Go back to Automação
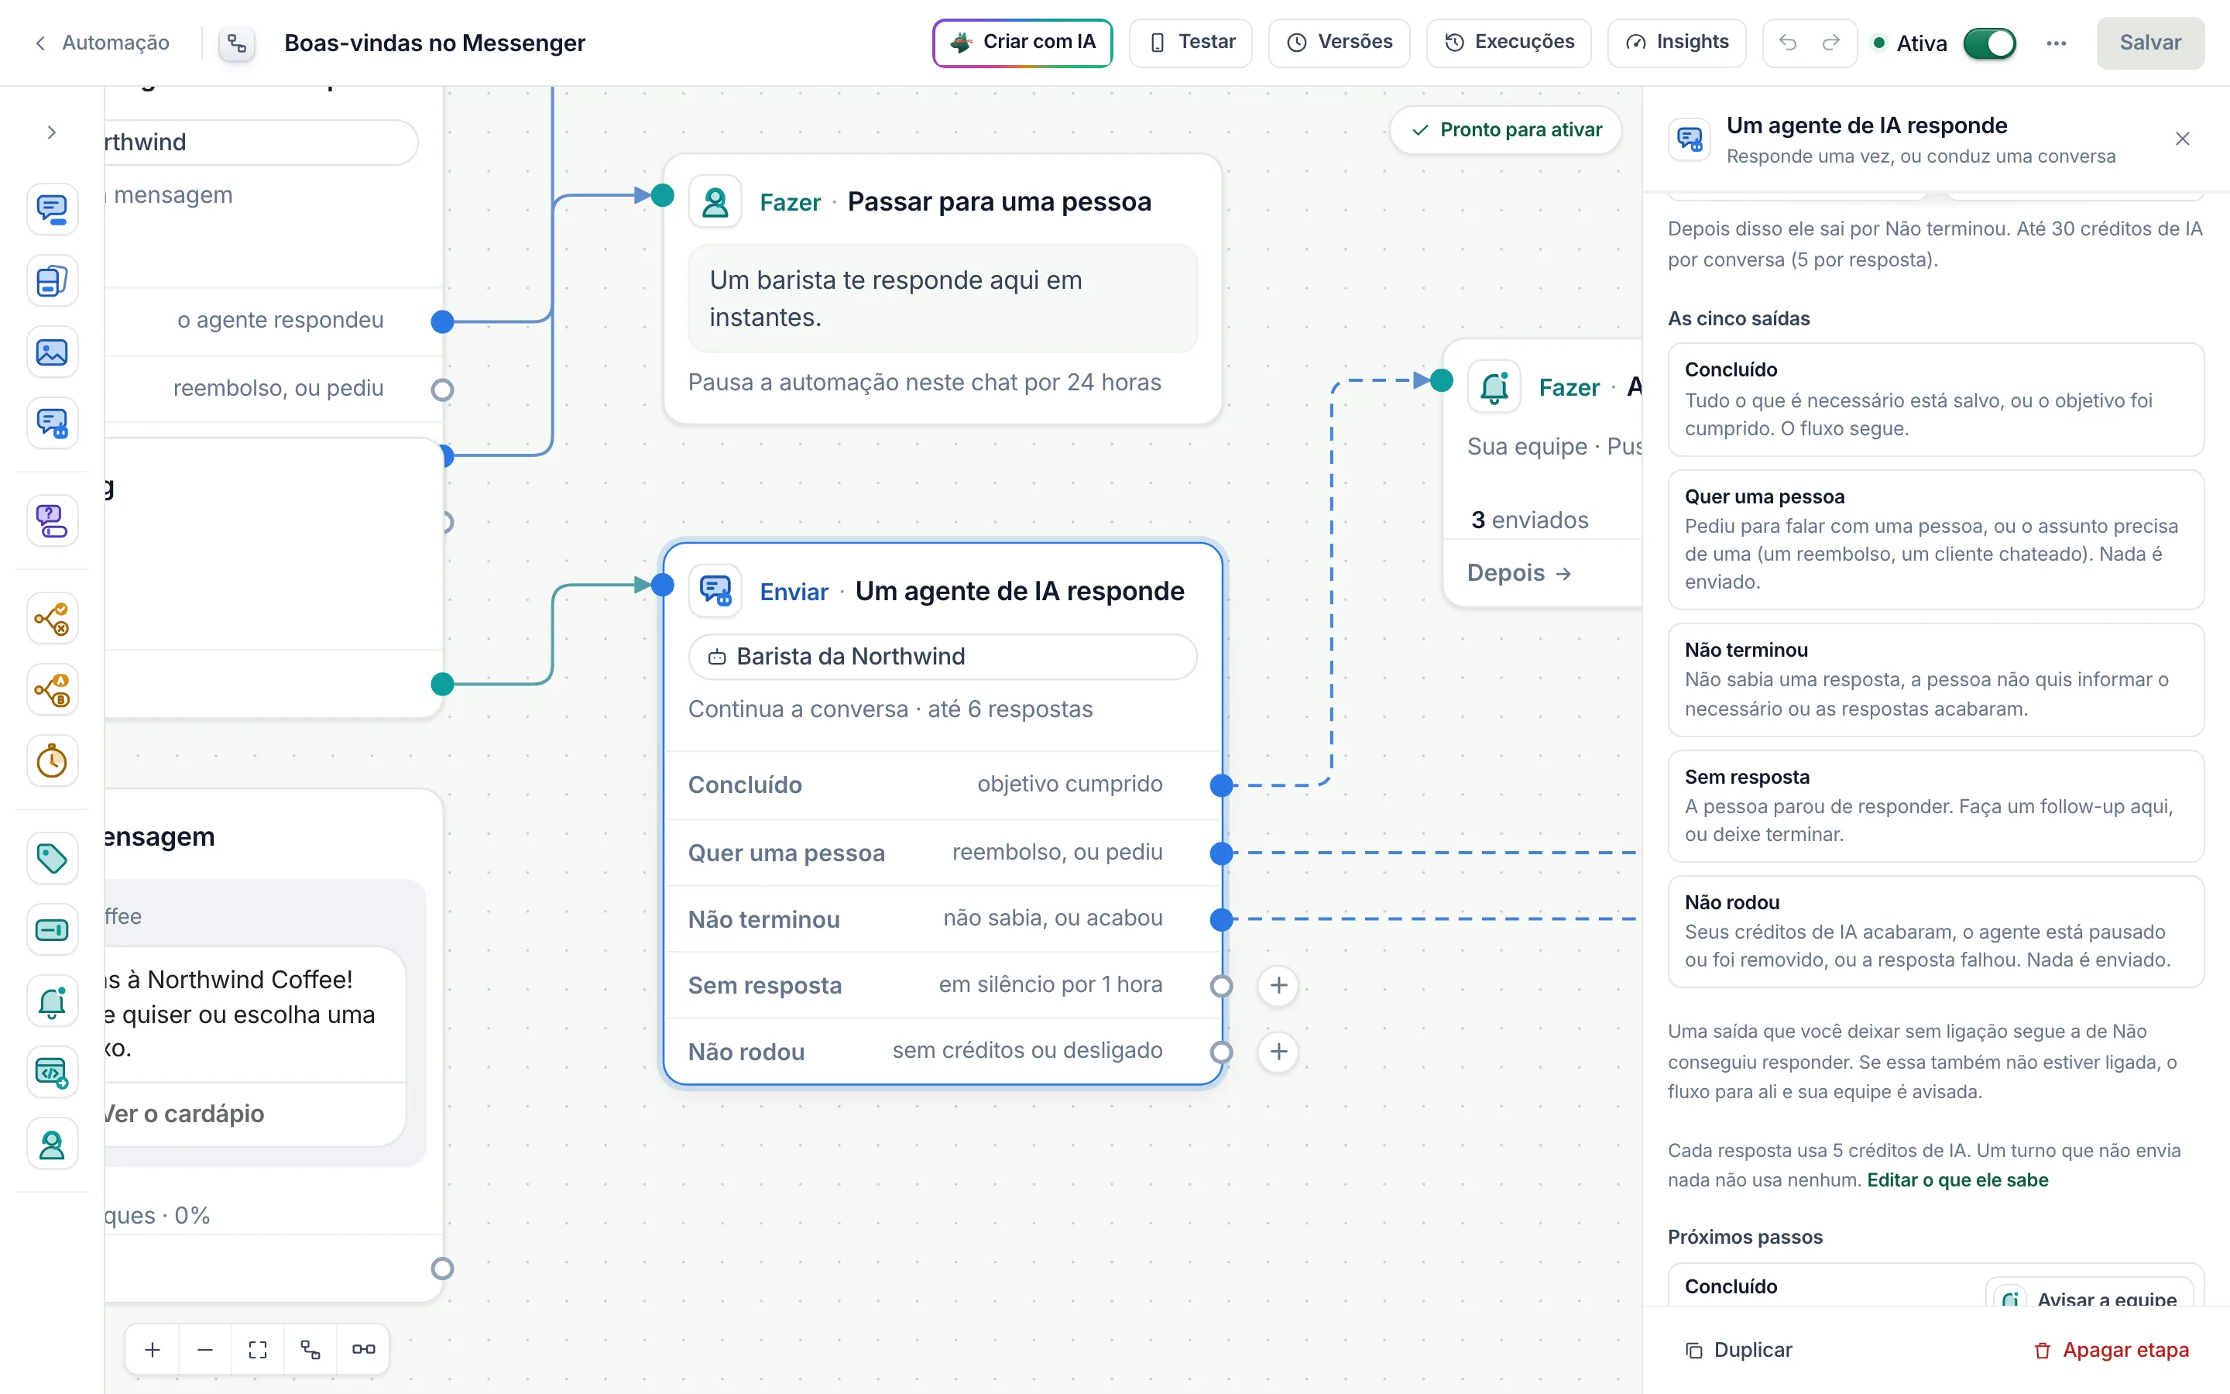Viewport: 2230px width, 1394px height. (x=101, y=43)
